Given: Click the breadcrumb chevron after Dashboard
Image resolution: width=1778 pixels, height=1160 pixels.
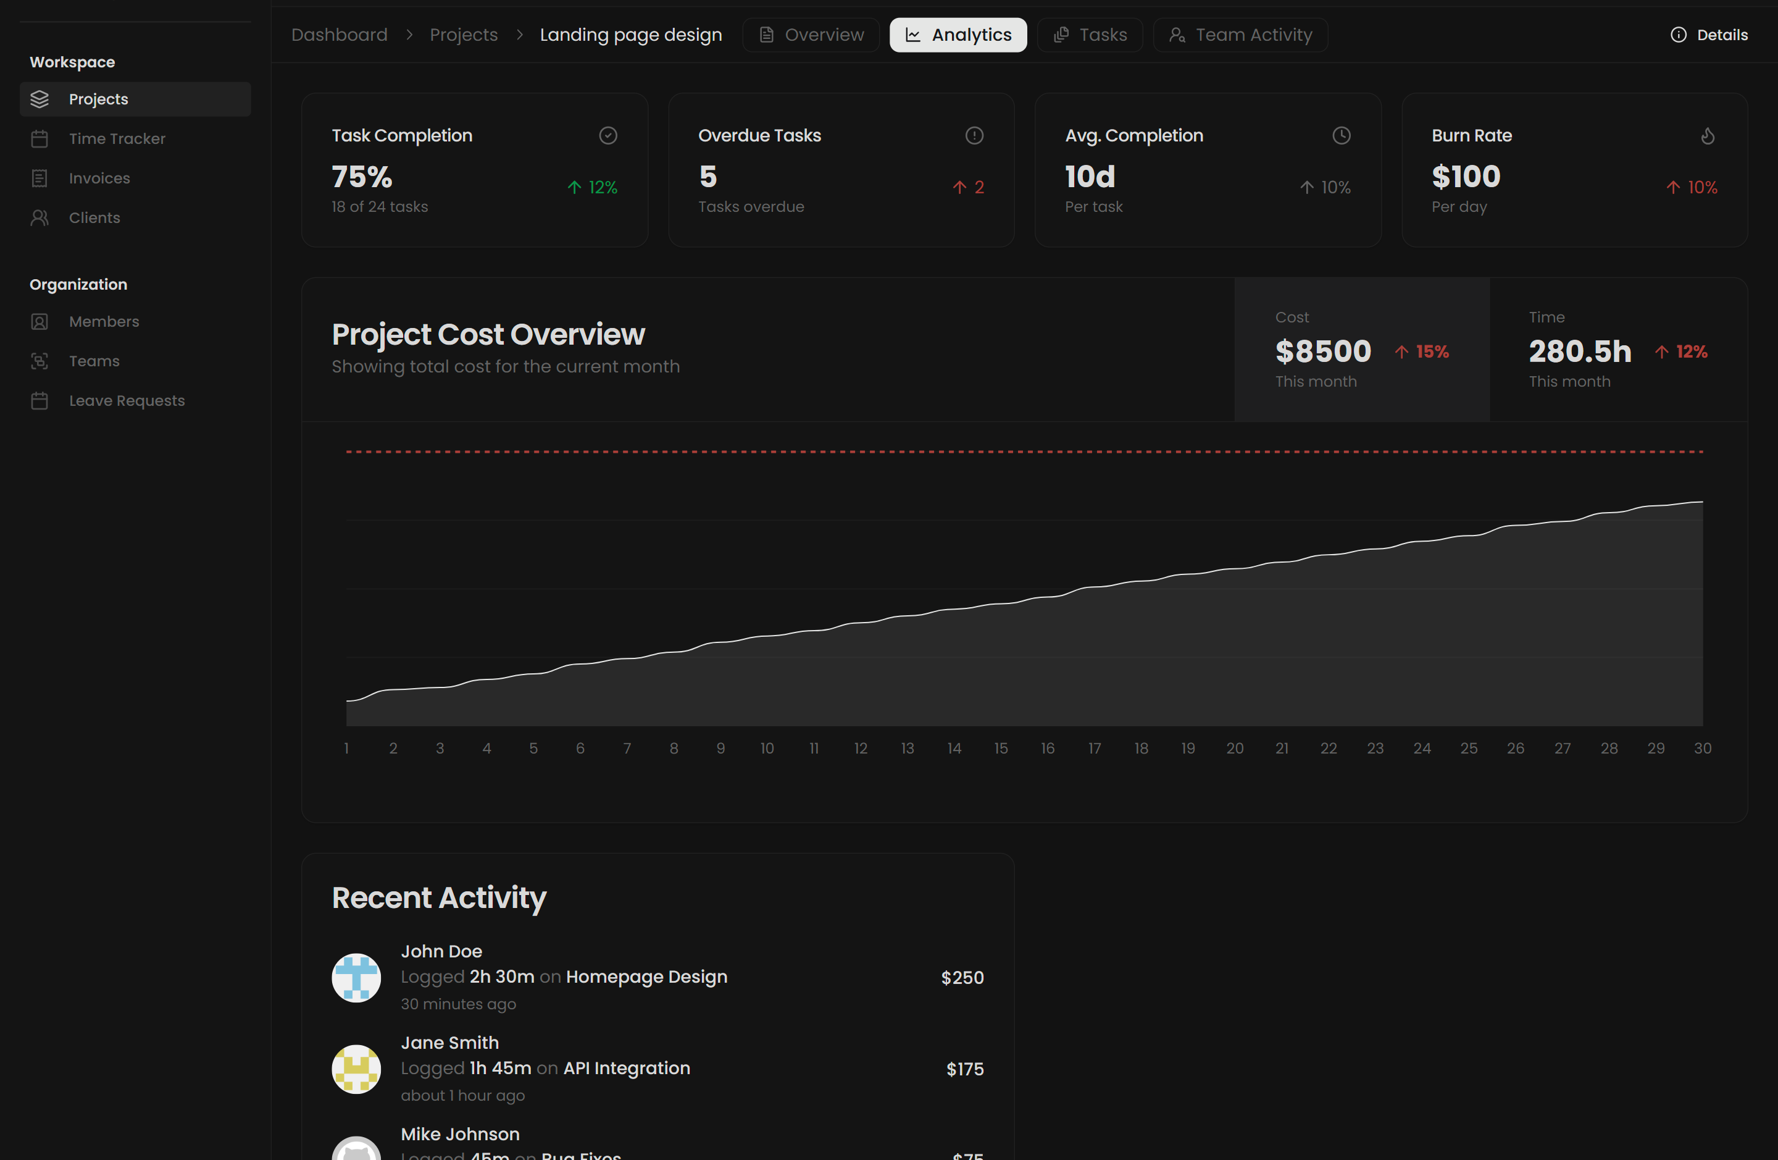Looking at the screenshot, I should (409, 35).
